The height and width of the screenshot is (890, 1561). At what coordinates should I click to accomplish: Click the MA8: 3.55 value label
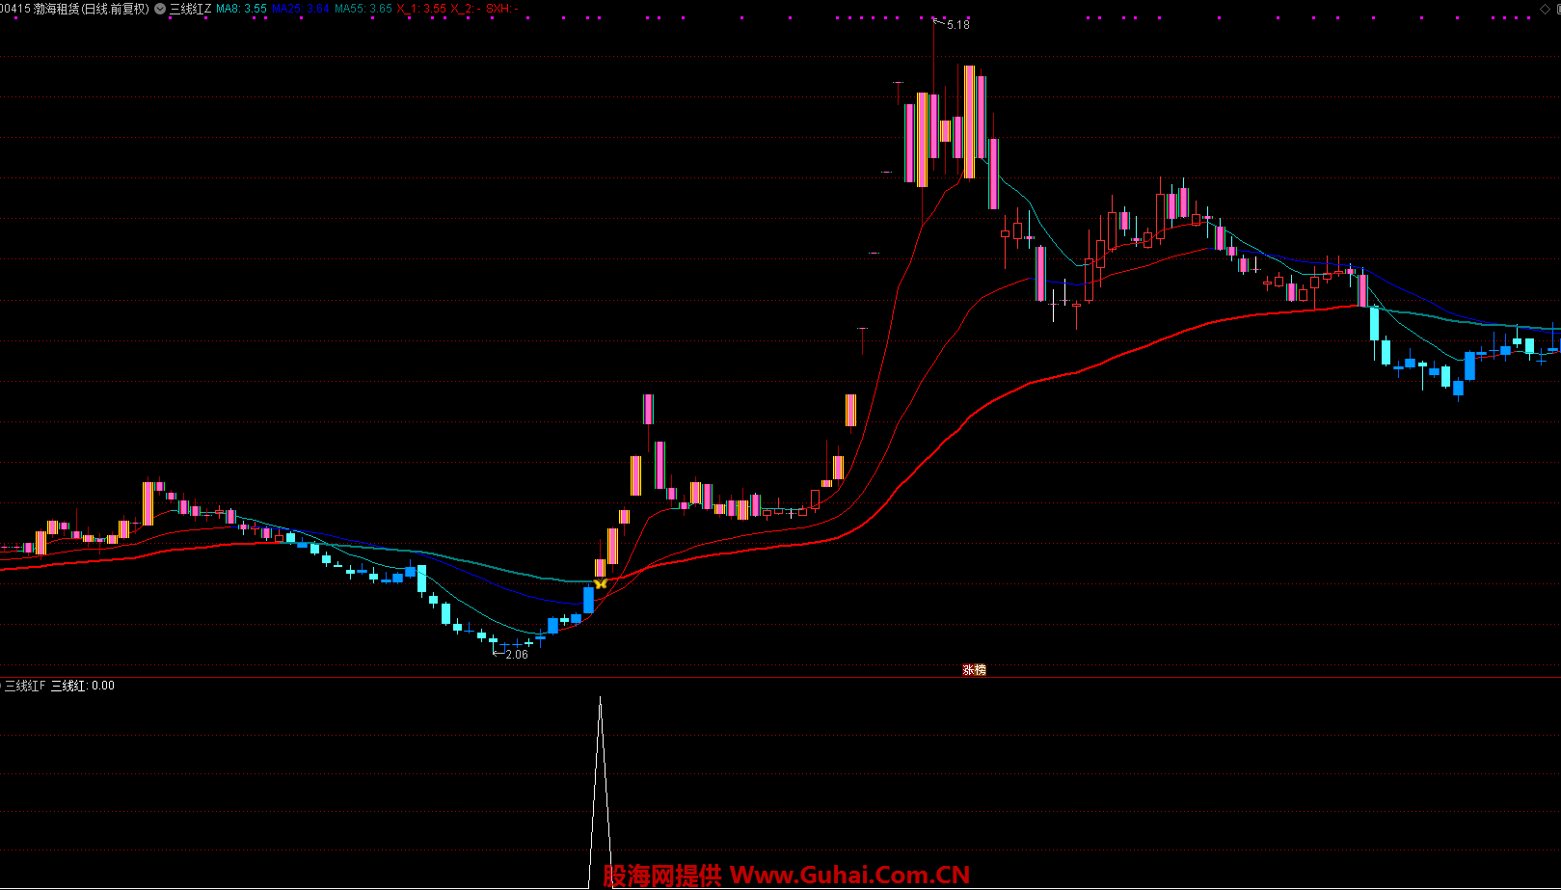(x=241, y=9)
